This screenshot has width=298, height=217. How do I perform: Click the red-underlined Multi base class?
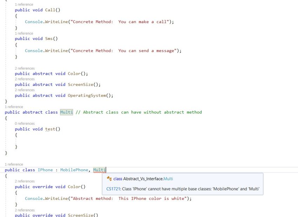(99, 170)
